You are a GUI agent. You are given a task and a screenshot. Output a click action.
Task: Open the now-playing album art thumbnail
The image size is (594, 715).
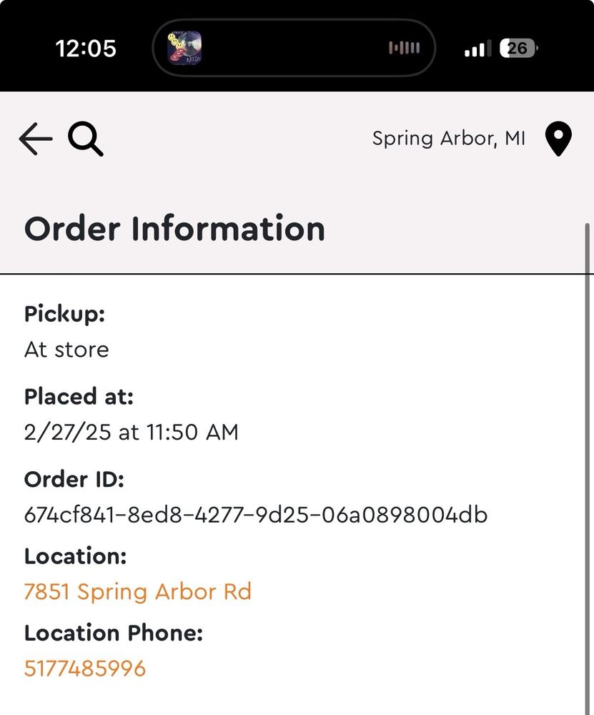point(184,48)
